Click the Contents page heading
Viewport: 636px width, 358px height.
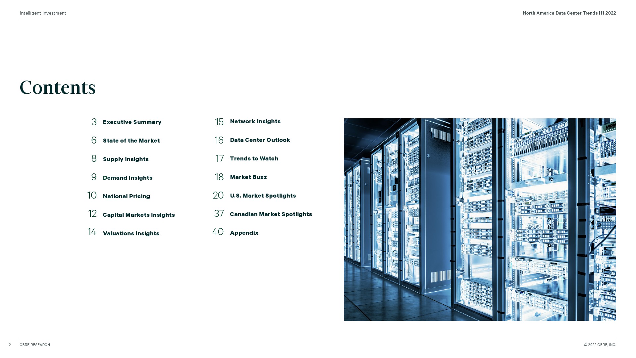coord(58,88)
